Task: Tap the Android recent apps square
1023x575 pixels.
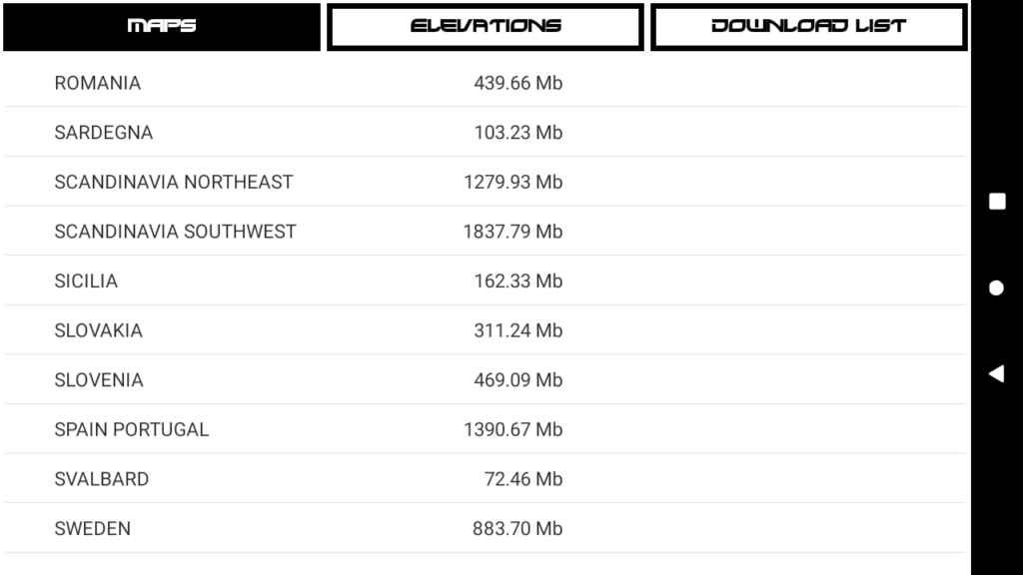Action: point(997,202)
